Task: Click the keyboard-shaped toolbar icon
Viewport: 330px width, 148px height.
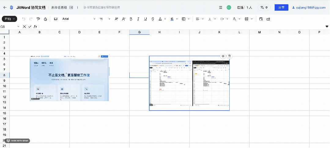Action: pos(268,19)
